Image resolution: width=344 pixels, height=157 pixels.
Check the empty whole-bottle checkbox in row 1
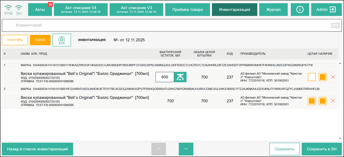312,77
